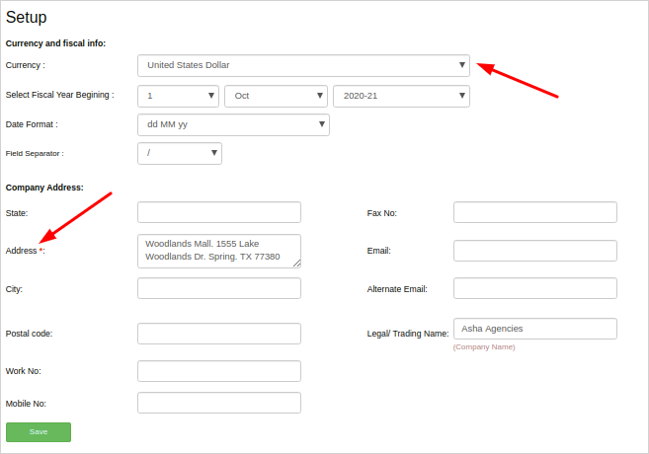Viewport: 649px width, 454px height.
Task: Open the fiscal year day dropdown showing 1
Action: [x=178, y=96]
